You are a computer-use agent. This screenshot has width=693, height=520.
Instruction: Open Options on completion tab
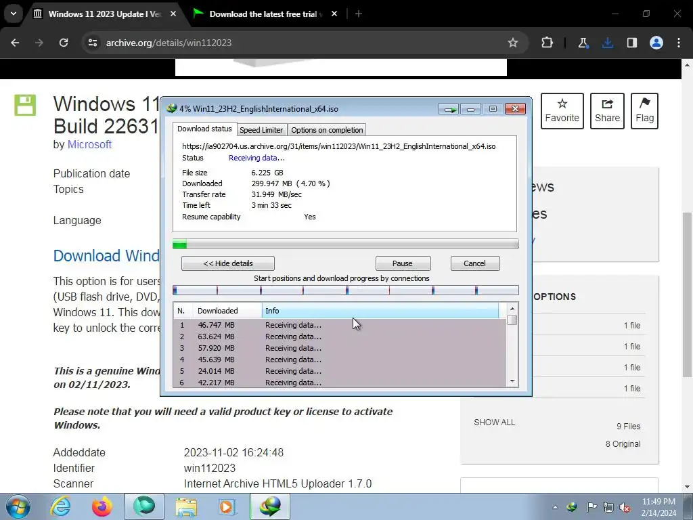click(327, 130)
